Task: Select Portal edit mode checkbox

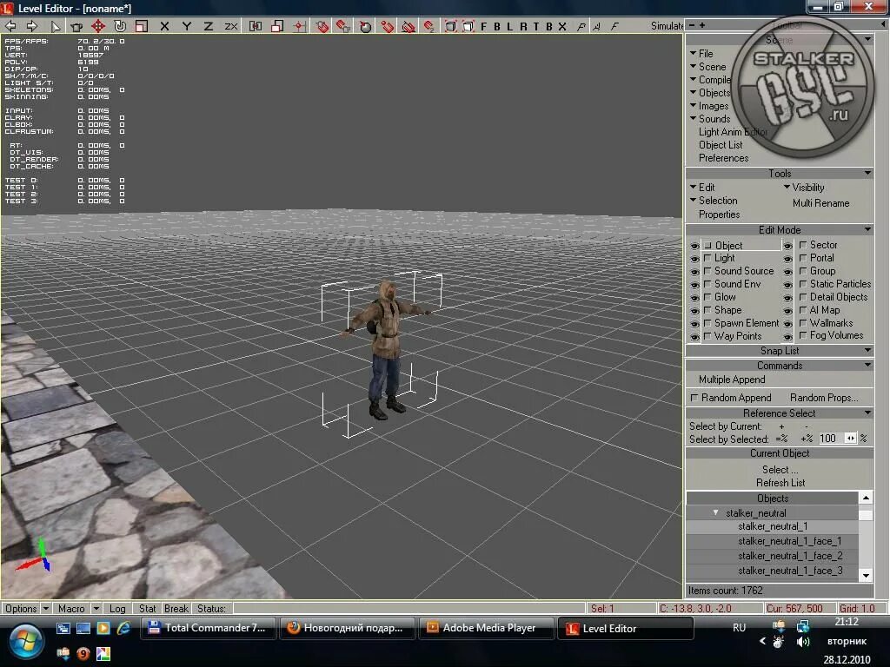Action: (x=802, y=258)
